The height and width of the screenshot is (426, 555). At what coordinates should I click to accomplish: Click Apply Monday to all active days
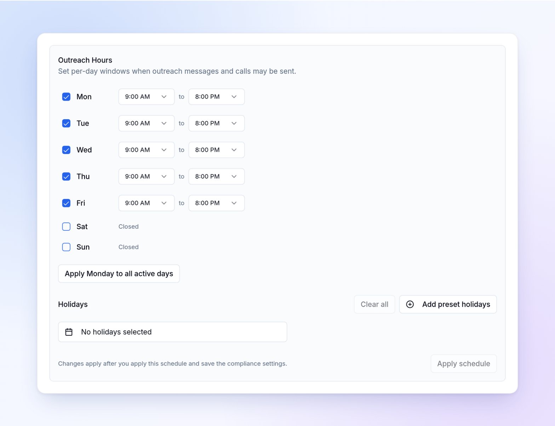[x=119, y=274]
